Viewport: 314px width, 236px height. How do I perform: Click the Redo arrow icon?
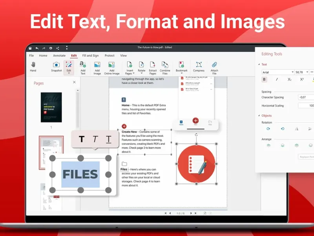[44, 48]
